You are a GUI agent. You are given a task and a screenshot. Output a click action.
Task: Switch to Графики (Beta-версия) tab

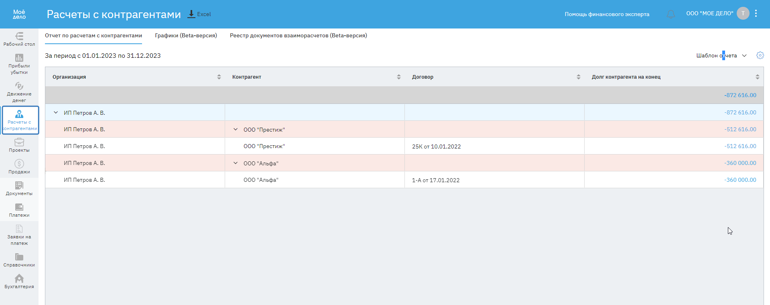pyautogui.click(x=186, y=36)
